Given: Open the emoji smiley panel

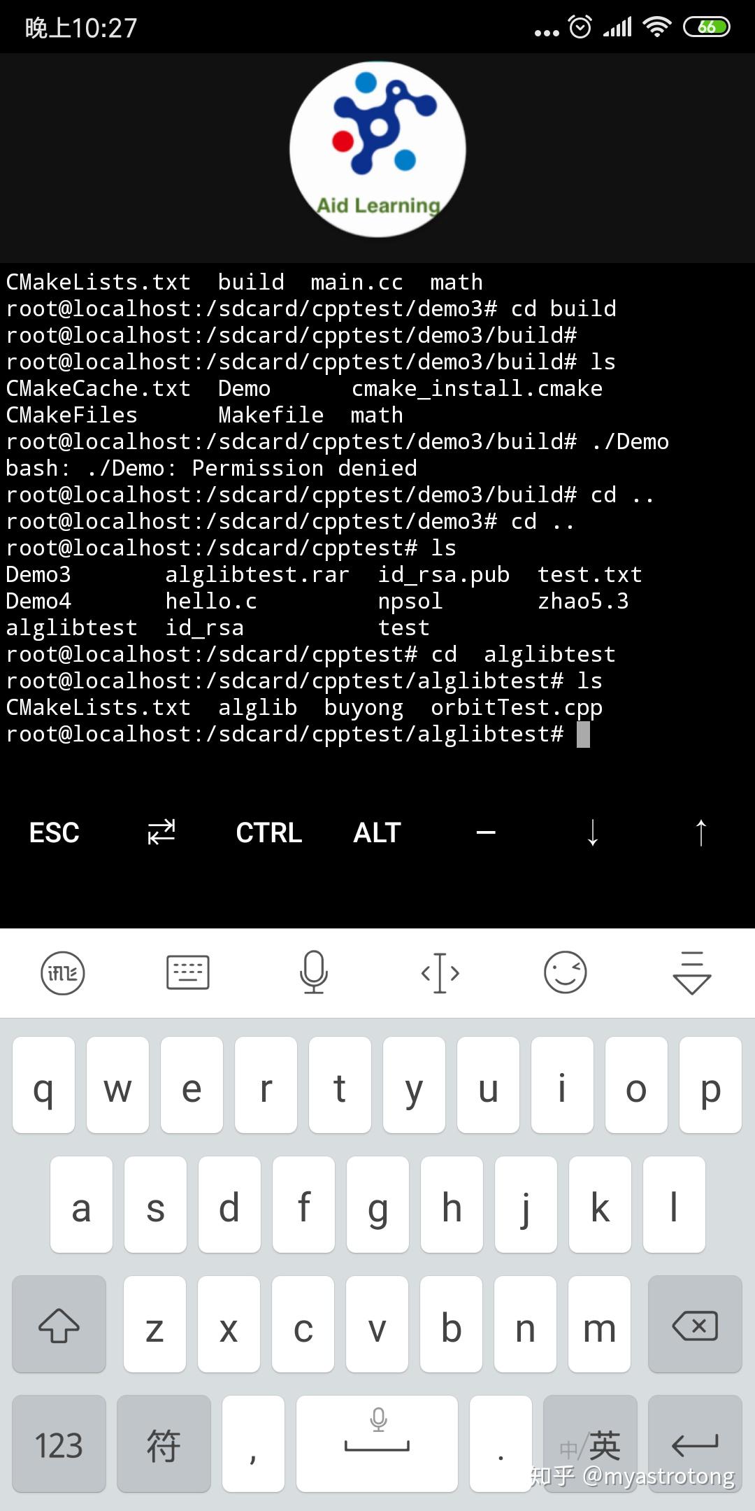Looking at the screenshot, I should point(566,972).
